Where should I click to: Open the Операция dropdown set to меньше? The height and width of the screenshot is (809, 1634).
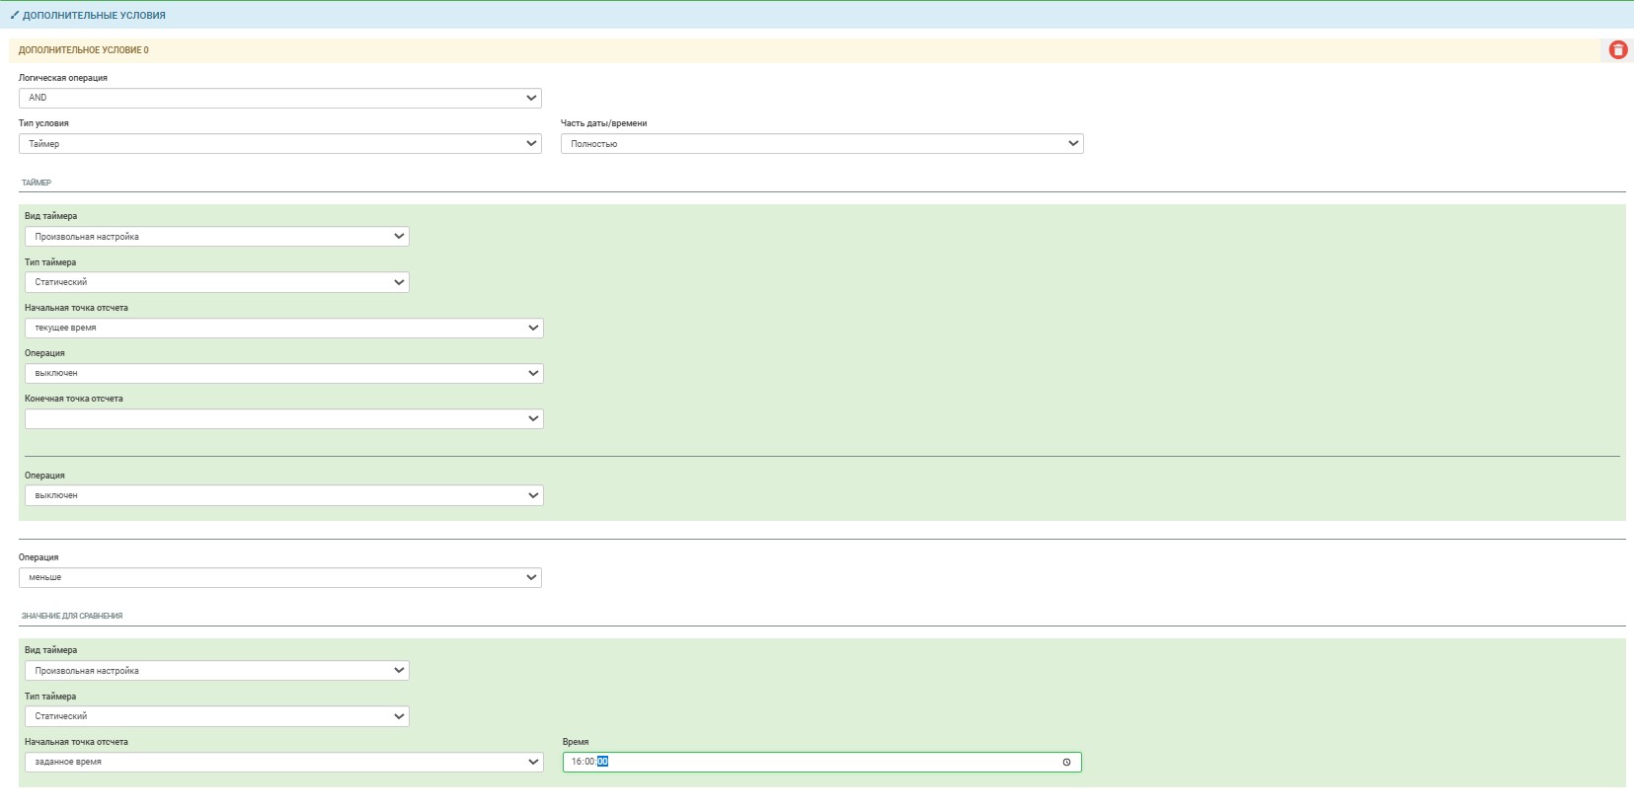(279, 577)
